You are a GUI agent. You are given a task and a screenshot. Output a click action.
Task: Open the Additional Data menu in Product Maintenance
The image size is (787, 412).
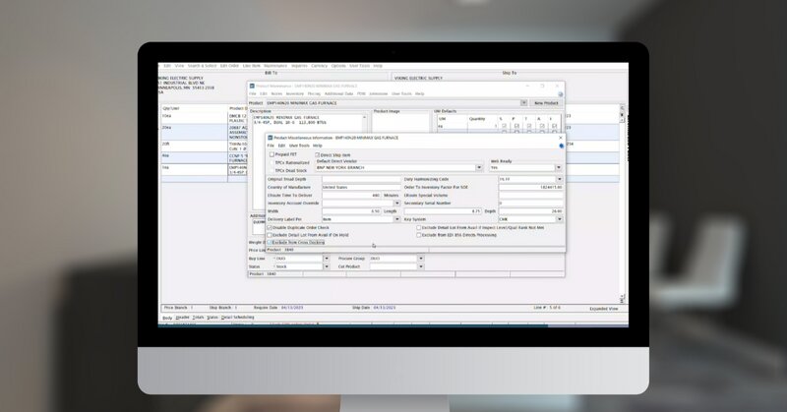338,93
